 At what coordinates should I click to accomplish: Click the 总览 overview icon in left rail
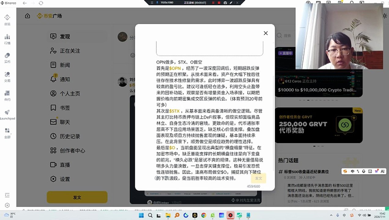tap(7, 20)
